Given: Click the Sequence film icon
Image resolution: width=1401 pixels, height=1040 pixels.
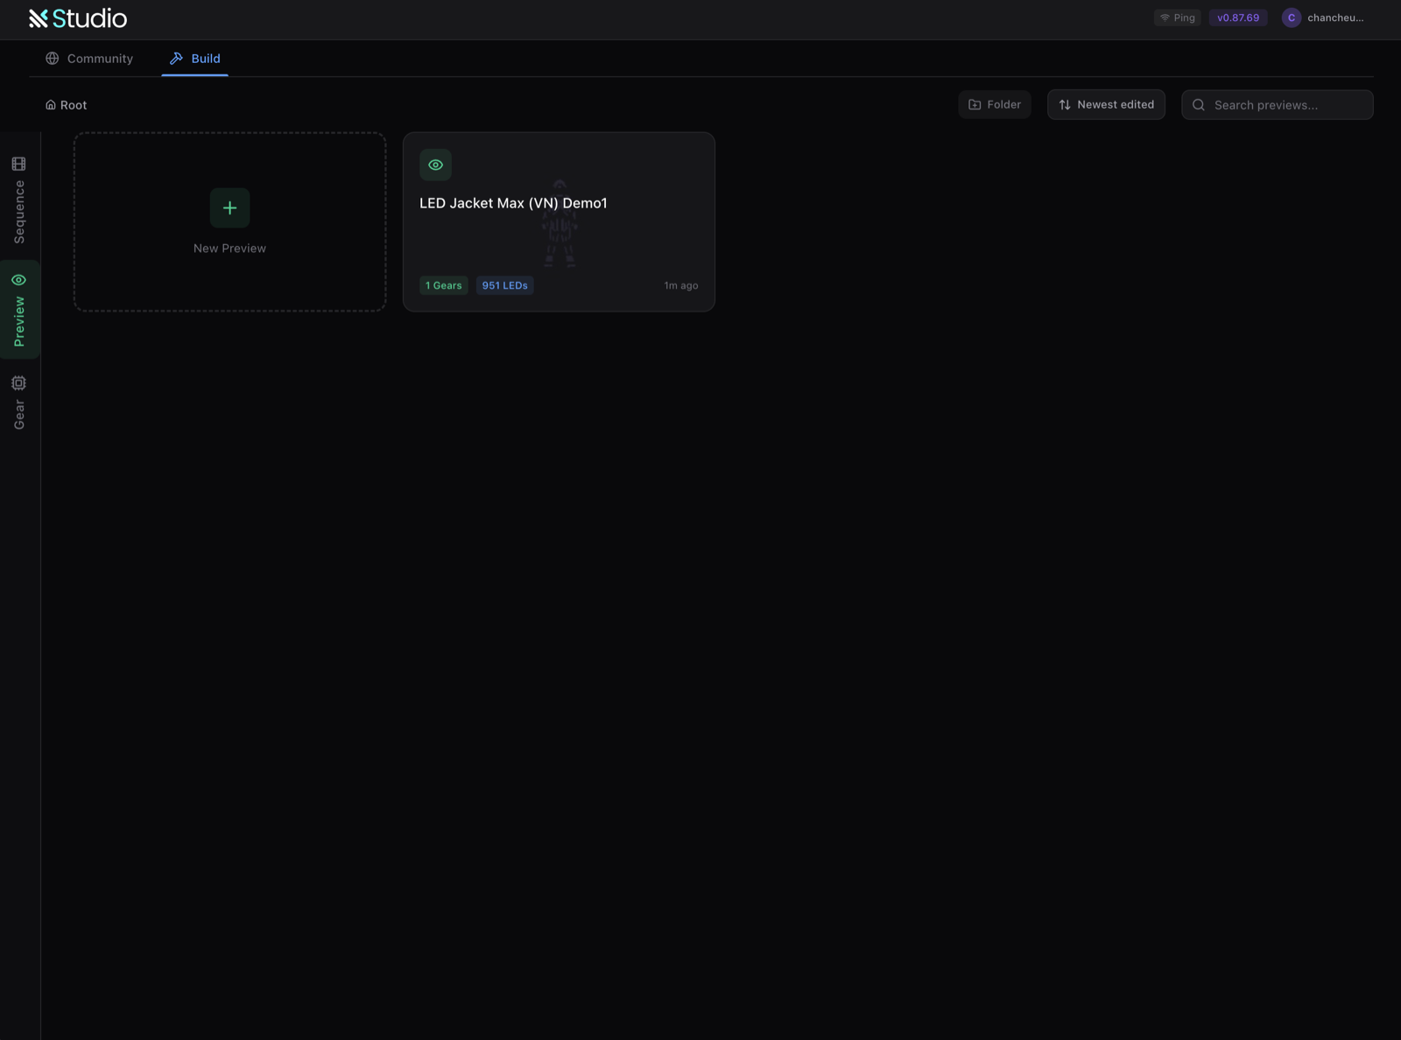Looking at the screenshot, I should coord(18,164).
